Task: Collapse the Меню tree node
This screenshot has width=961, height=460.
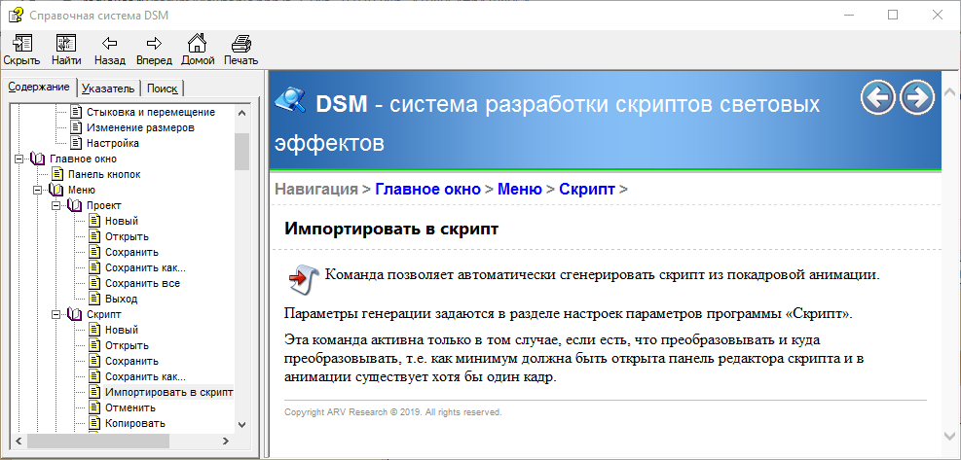Action: coord(38,190)
